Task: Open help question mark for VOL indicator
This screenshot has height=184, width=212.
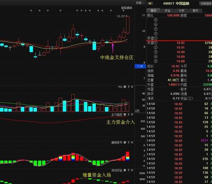Action: [x=128, y=87]
